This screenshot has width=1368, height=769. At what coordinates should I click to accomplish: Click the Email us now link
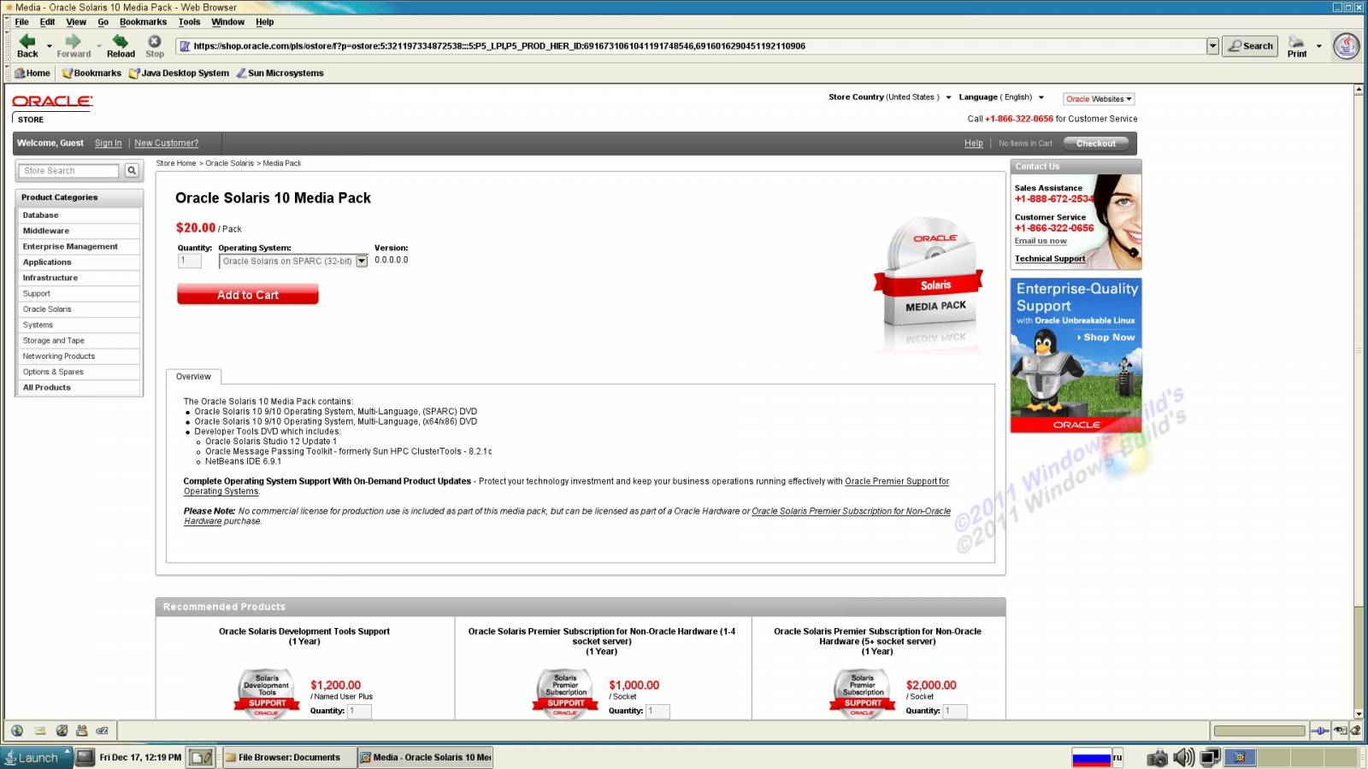tap(1041, 241)
